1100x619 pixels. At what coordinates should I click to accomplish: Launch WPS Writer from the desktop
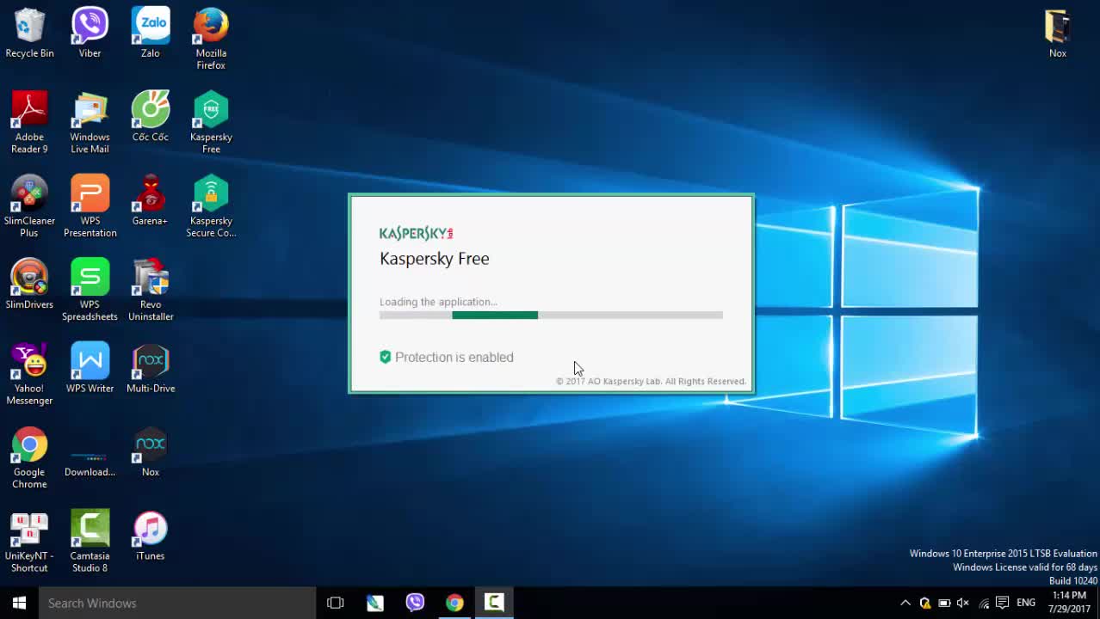90,368
